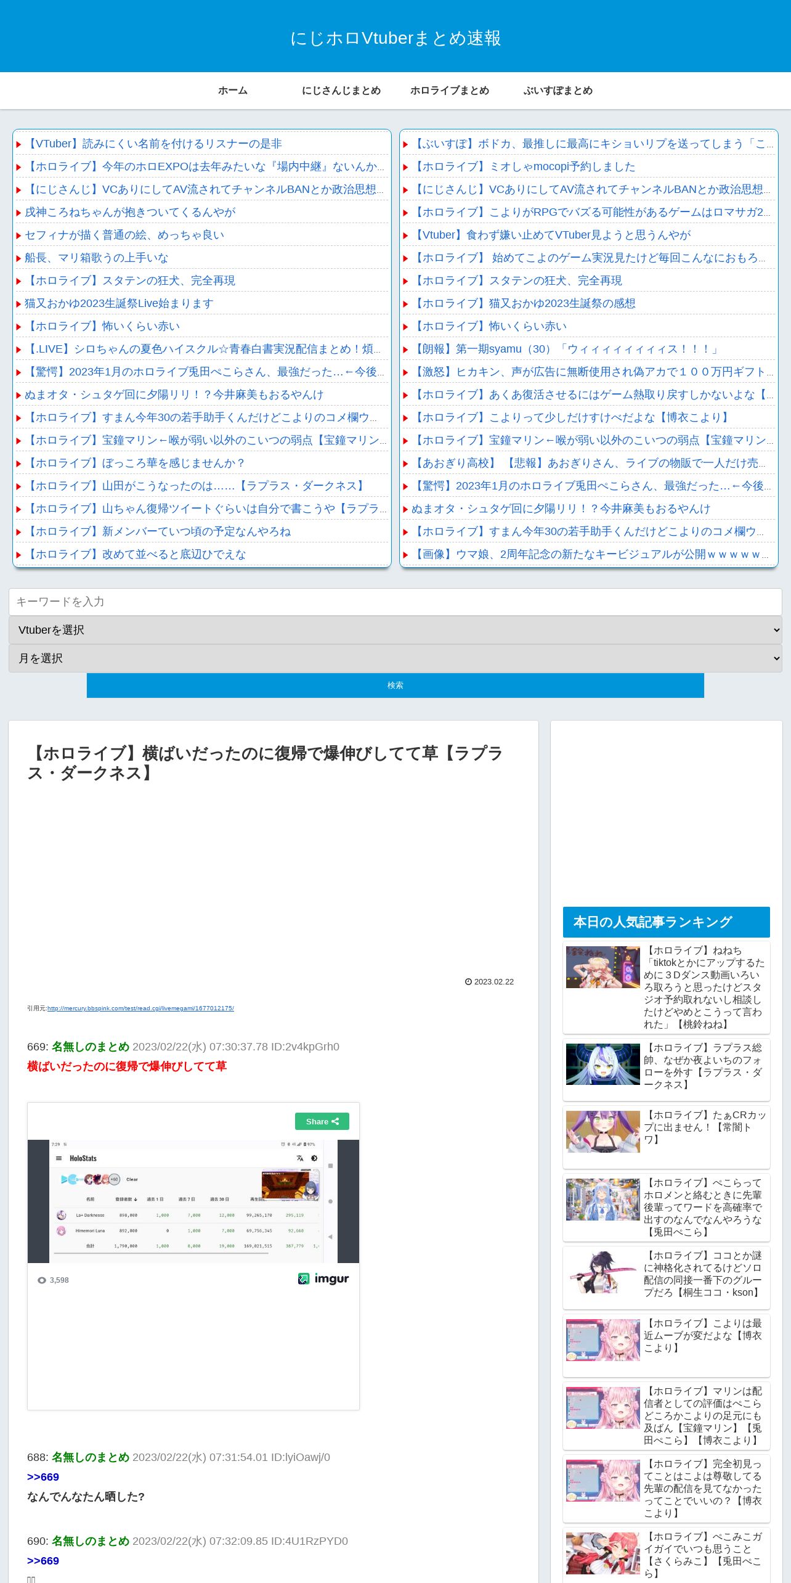The width and height of the screenshot is (791, 1583).
Task: Open 戌神ころねちゃんが抱きついてくるんやが link
Action: (130, 212)
